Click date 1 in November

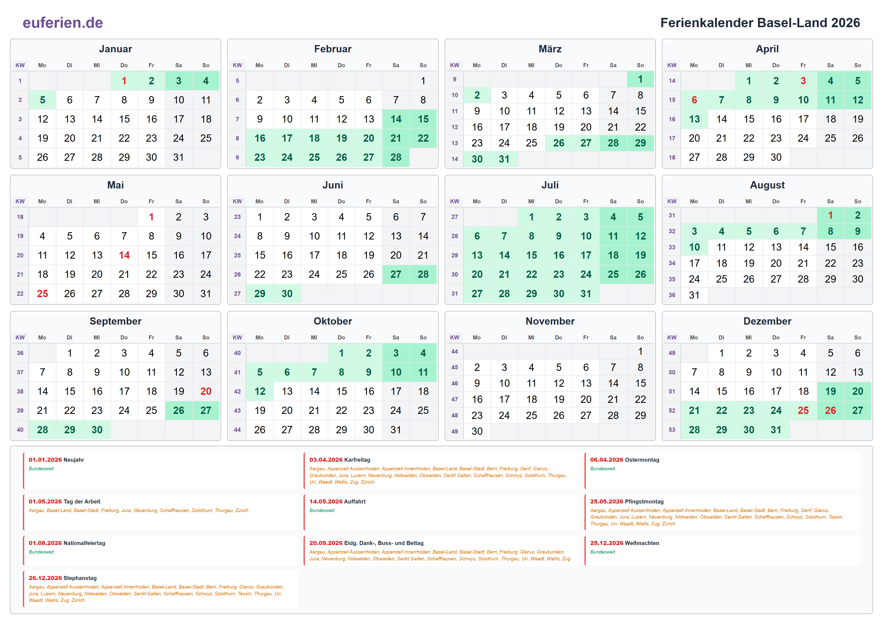point(640,352)
